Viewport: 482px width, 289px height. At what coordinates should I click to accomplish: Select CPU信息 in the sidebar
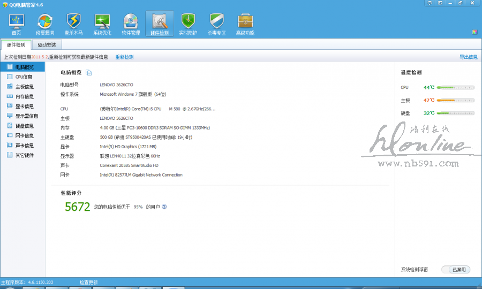pyautogui.click(x=24, y=77)
